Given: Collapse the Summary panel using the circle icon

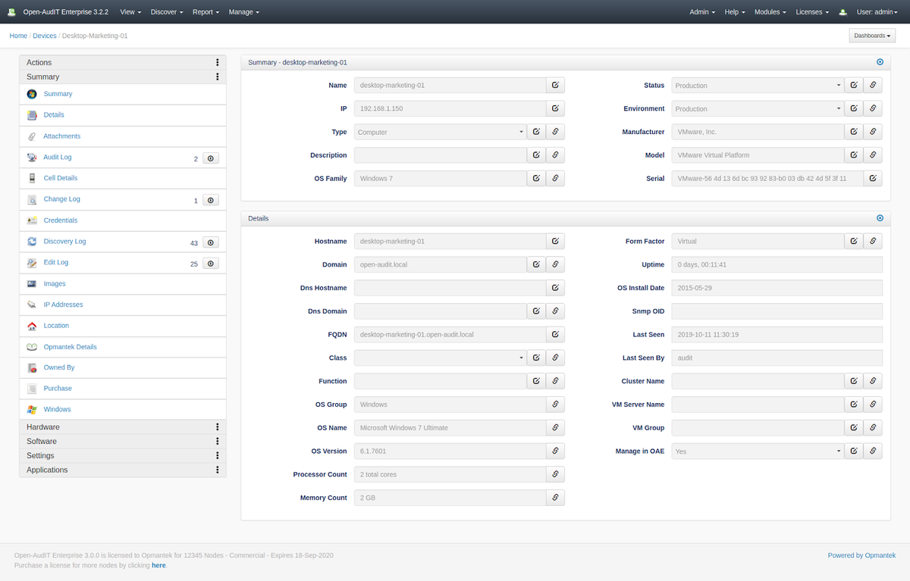Looking at the screenshot, I should coord(880,62).
